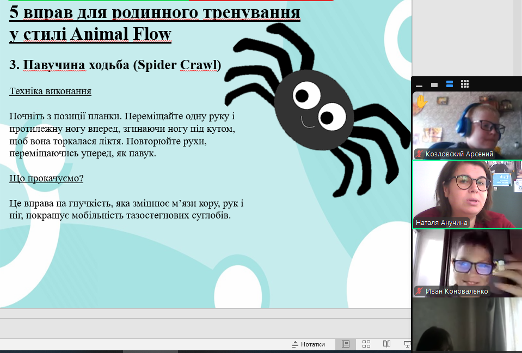This screenshot has height=353, width=522.
Task: Click the paragraph starting 'Це вправа на гнучкість'
Action: [126, 209]
